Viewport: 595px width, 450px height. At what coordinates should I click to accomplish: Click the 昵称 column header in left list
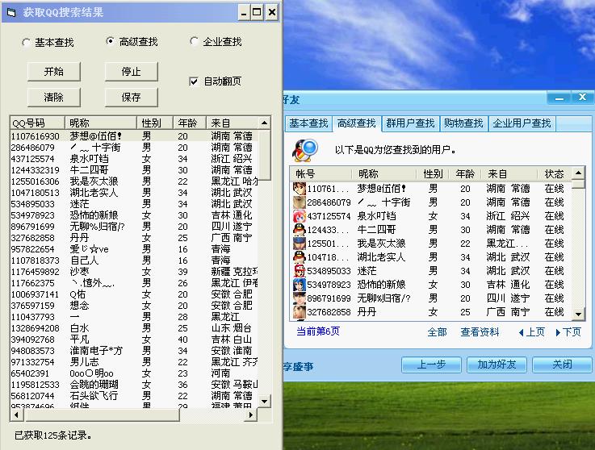(x=101, y=123)
